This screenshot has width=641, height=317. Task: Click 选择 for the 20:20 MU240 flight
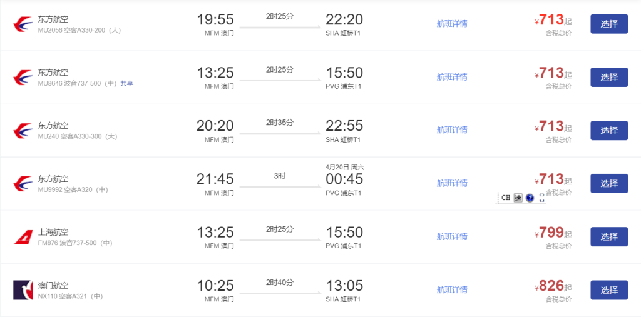click(608, 131)
